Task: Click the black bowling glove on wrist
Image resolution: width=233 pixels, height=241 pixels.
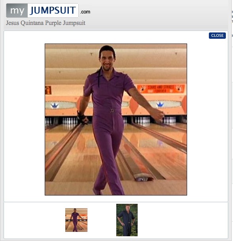Action: pos(82,118)
